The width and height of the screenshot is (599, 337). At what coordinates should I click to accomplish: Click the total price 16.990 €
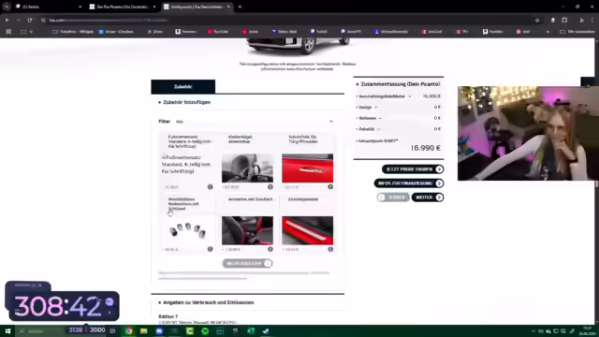(x=426, y=148)
